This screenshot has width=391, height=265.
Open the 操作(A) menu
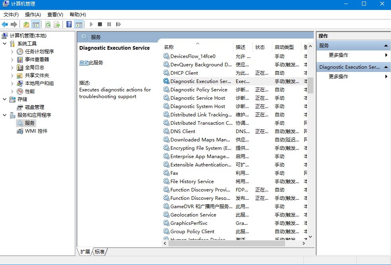coord(33,15)
